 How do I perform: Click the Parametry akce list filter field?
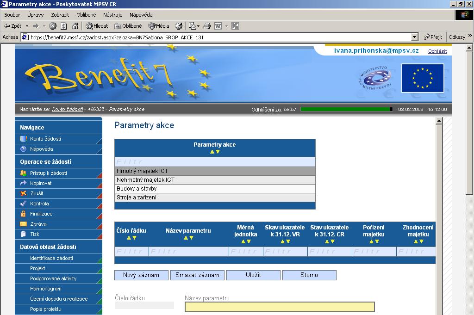(215, 162)
